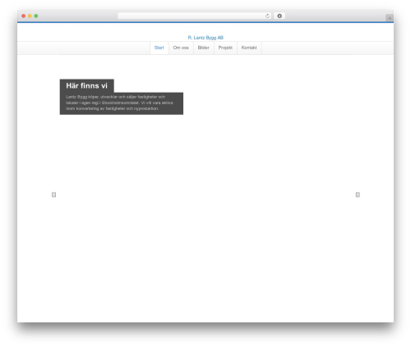Viewport: 411px width, 347px height.
Task: Close the window with the red button
Action: (x=24, y=16)
